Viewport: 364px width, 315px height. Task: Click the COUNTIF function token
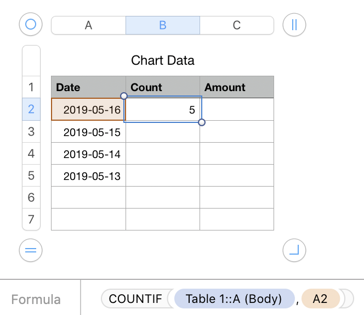pyautogui.click(x=135, y=299)
